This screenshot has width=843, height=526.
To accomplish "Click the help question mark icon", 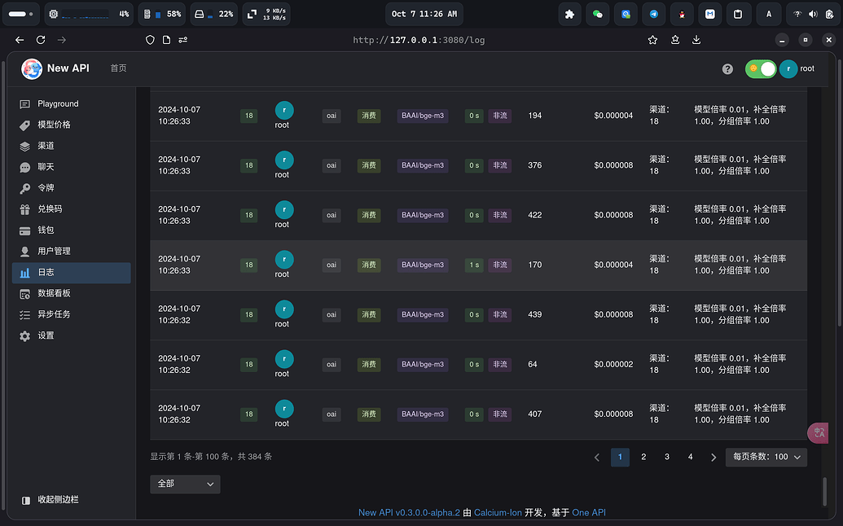I will coord(727,68).
